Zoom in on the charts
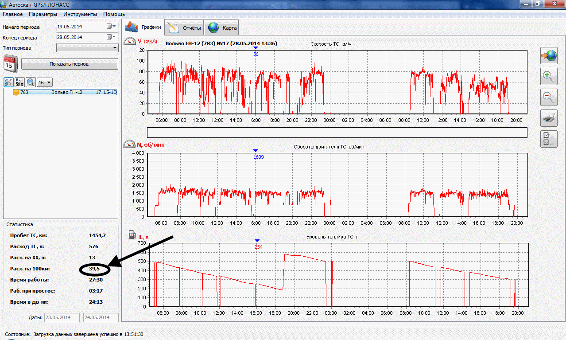566x340 pixels. (549, 77)
